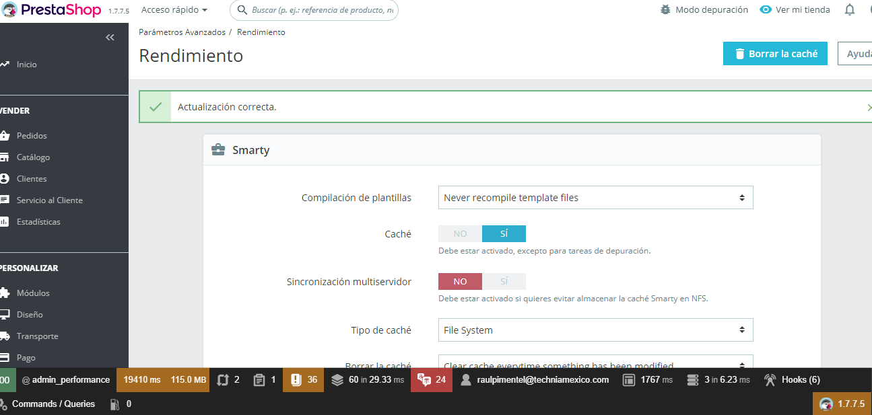Click the bug icon for Modo depuración
This screenshot has width=872, height=415.
click(665, 10)
